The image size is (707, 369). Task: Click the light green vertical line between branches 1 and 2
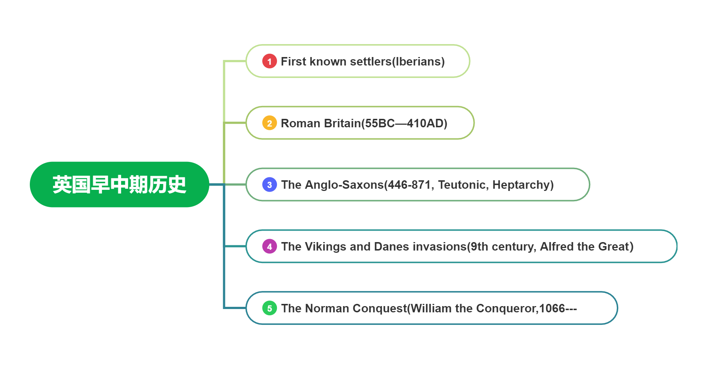(x=224, y=92)
